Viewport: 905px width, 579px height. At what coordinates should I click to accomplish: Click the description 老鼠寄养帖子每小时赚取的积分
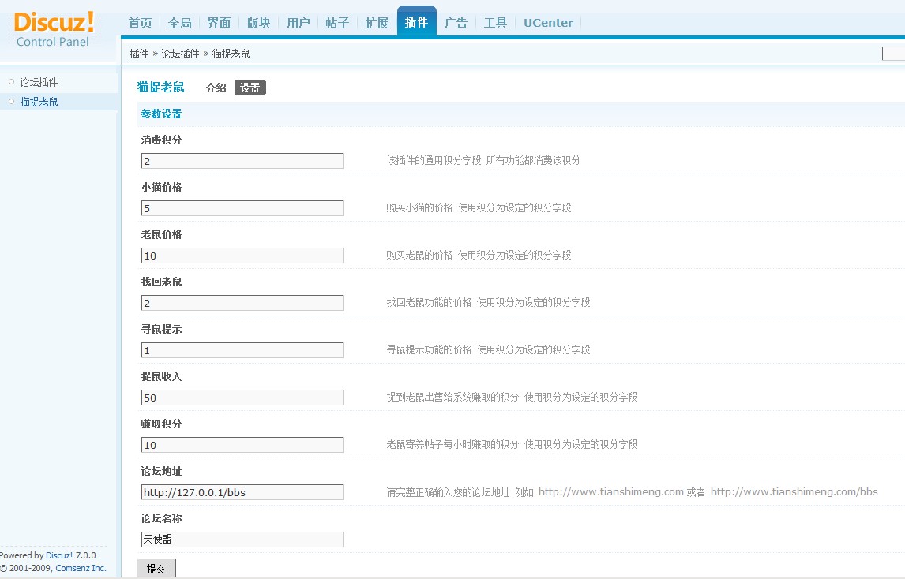(452, 444)
